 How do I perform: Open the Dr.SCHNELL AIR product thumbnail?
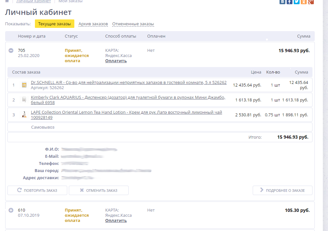(24, 85)
